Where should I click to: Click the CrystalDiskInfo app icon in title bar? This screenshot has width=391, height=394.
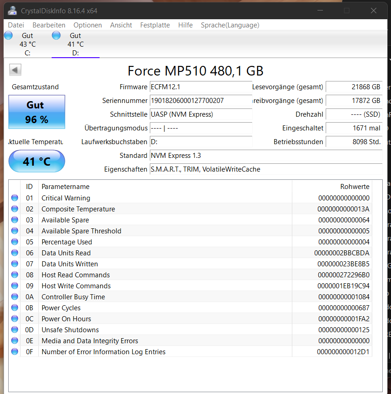tap(12, 11)
